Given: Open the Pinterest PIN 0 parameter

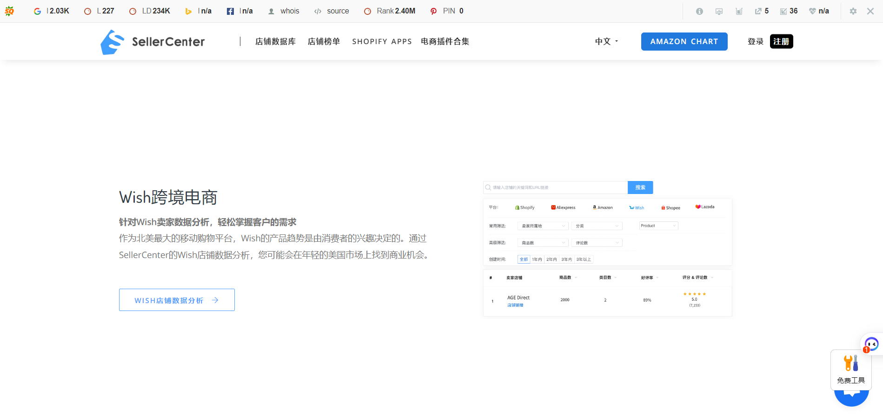Looking at the screenshot, I should tap(447, 11).
